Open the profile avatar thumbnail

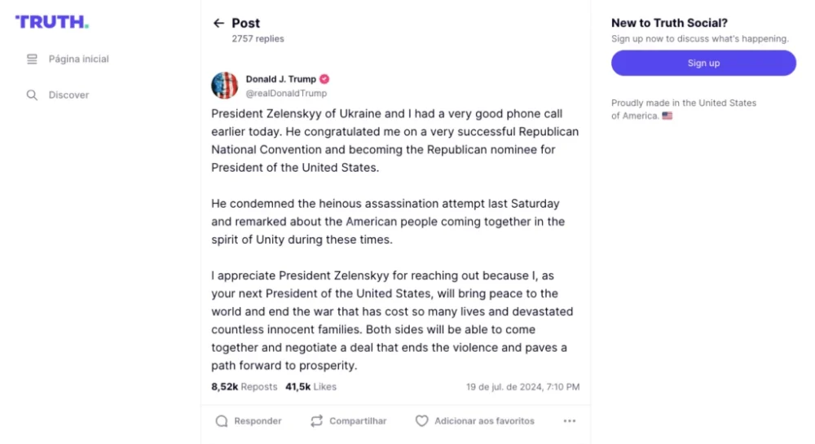(x=225, y=86)
